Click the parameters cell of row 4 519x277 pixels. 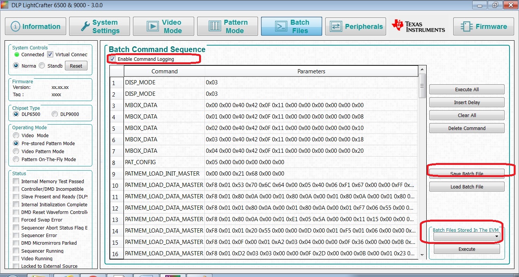click(311, 117)
